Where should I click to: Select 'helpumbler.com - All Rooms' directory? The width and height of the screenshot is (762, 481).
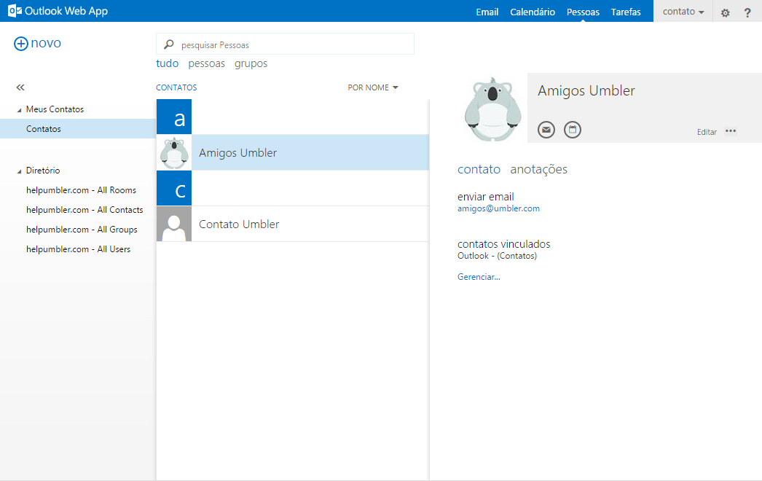[x=81, y=190]
